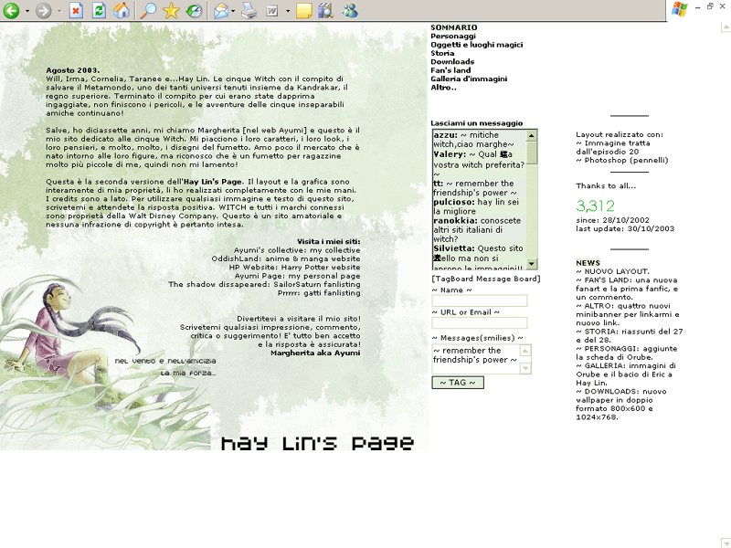Image resolution: width=731 pixels, height=548 pixels.
Task: Click the 'since: 28/10/2002' text
Action: coord(612,220)
